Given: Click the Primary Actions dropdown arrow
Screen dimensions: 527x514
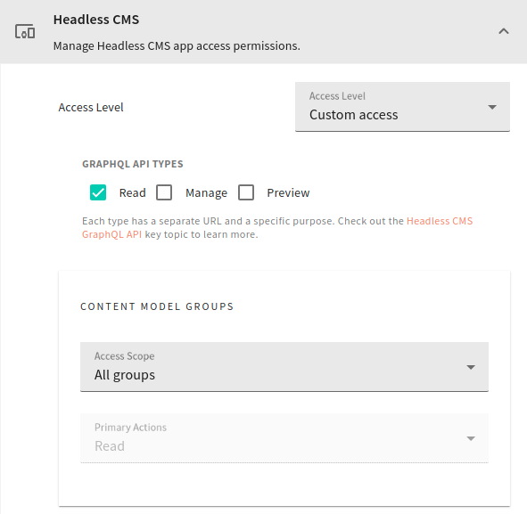Looking at the screenshot, I should (x=471, y=438).
